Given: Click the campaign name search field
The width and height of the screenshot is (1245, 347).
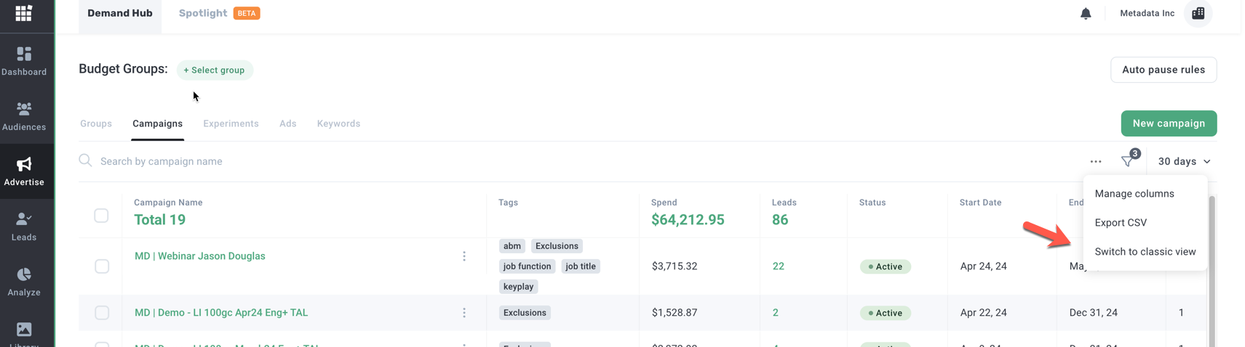Looking at the screenshot, I should point(291,161).
